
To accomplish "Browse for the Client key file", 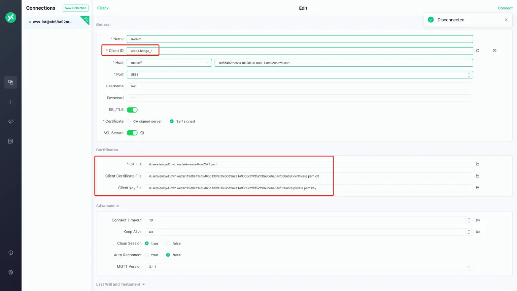I will 477,188.
